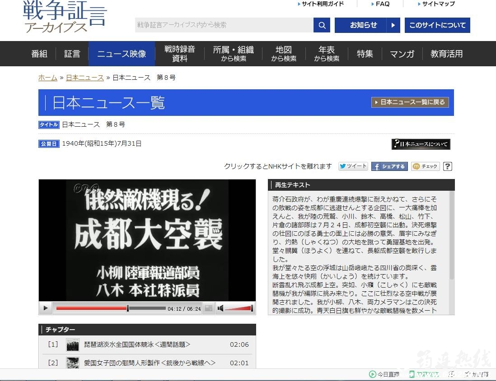The image size is (496, 381).
Task: Open 年表から検索 menu item
Action: pos(327,54)
